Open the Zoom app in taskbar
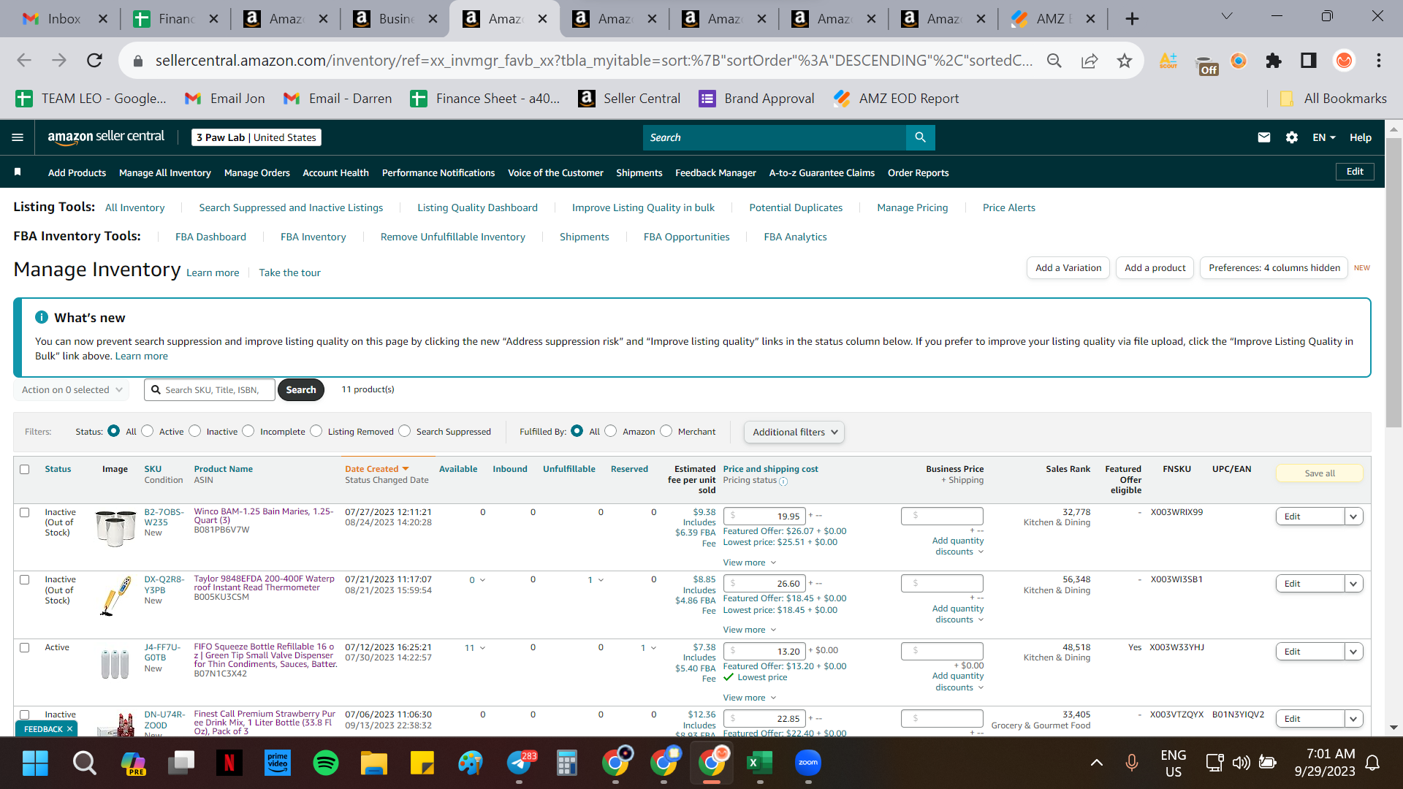 808,763
